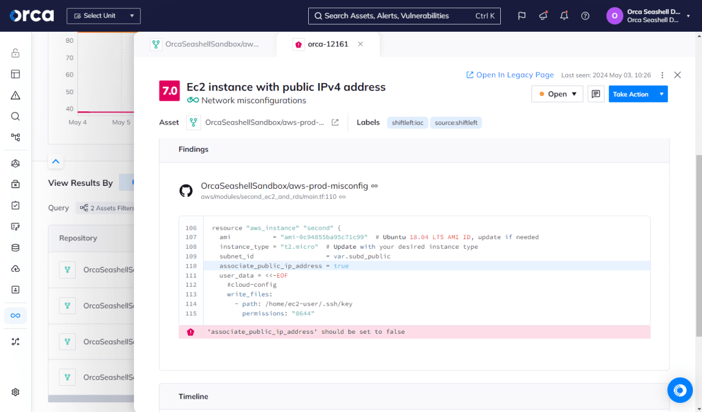The image size is (702, 412).
Task: Open OrcaSeashellSandbox/aws-prod-misconfig repository link
Action: [284, 186]
